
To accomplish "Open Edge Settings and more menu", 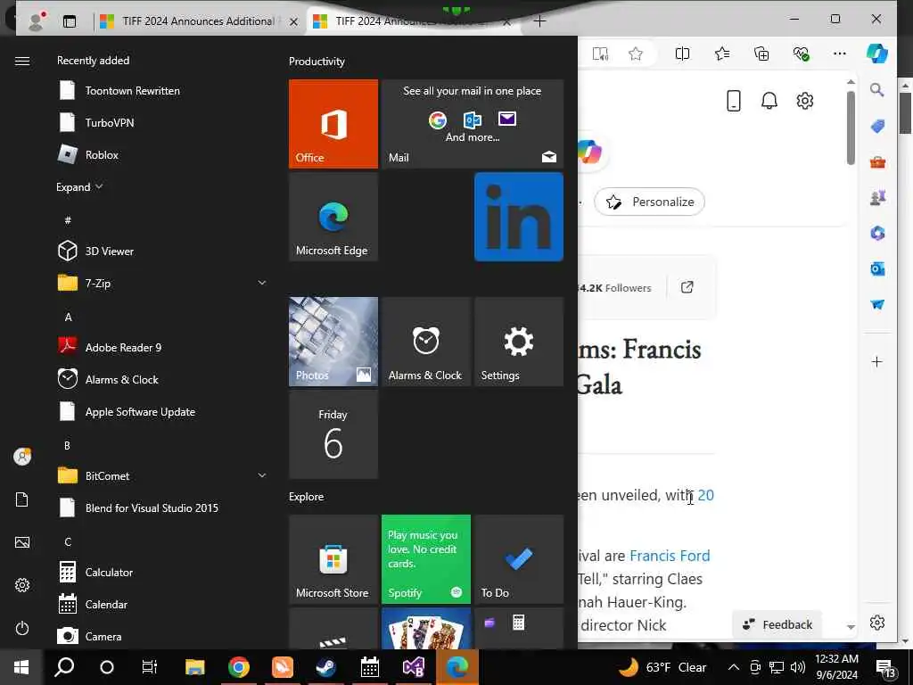I will 840,54.
